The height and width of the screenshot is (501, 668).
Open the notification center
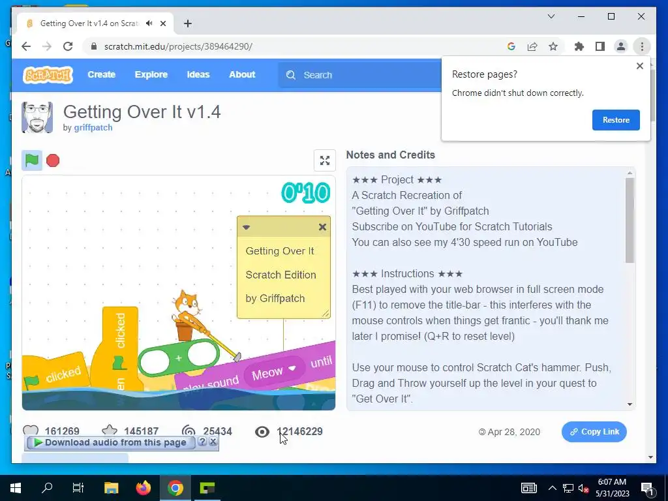tap(647, 488)
